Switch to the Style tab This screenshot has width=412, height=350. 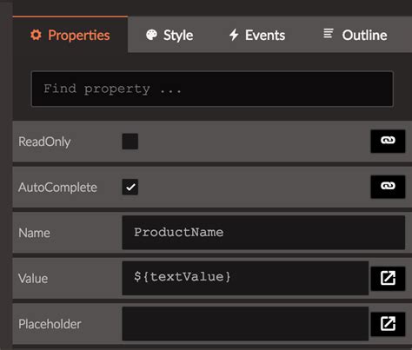click(169, 35)
